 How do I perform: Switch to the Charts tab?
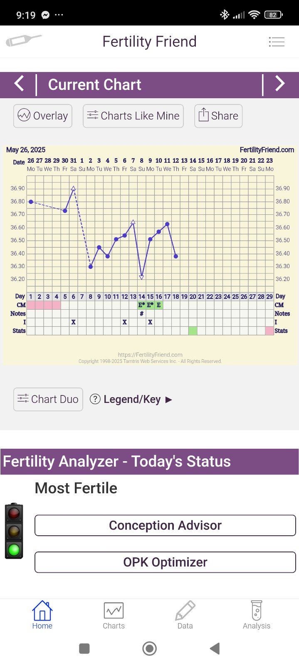click(x=114, y=615)
